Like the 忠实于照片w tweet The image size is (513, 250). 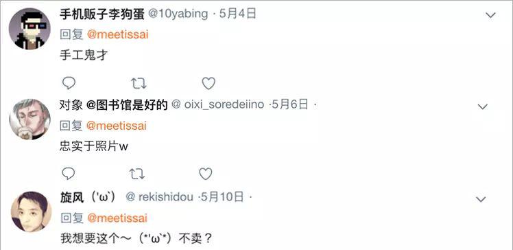click(206, 174)
